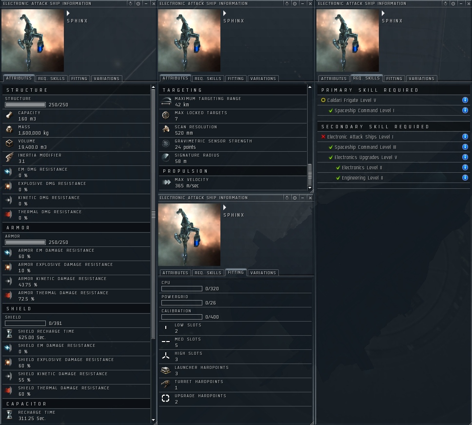Expand the Sphinx arrow in the attributes window
Image resolution: width=472 pixels, height=425 pixels.
[68, 13]
